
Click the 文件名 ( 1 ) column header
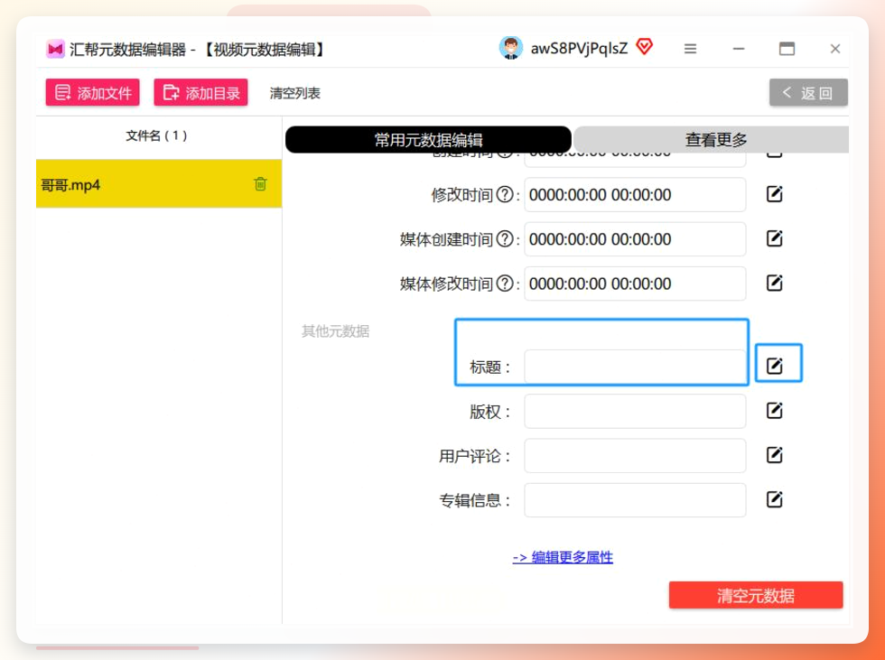pos(156,135)
